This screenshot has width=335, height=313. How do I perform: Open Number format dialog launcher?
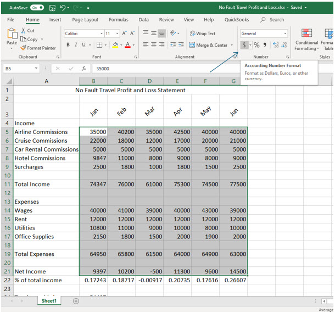coord(288,57)
